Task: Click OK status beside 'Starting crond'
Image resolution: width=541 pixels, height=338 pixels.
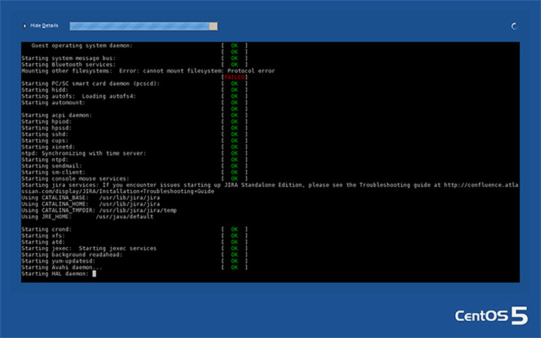Action: tap(235, 229)
